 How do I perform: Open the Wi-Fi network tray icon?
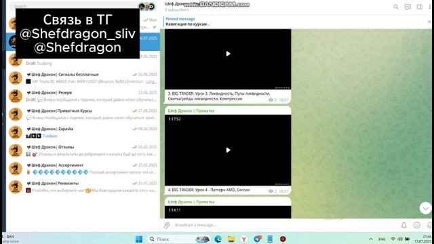393,239
